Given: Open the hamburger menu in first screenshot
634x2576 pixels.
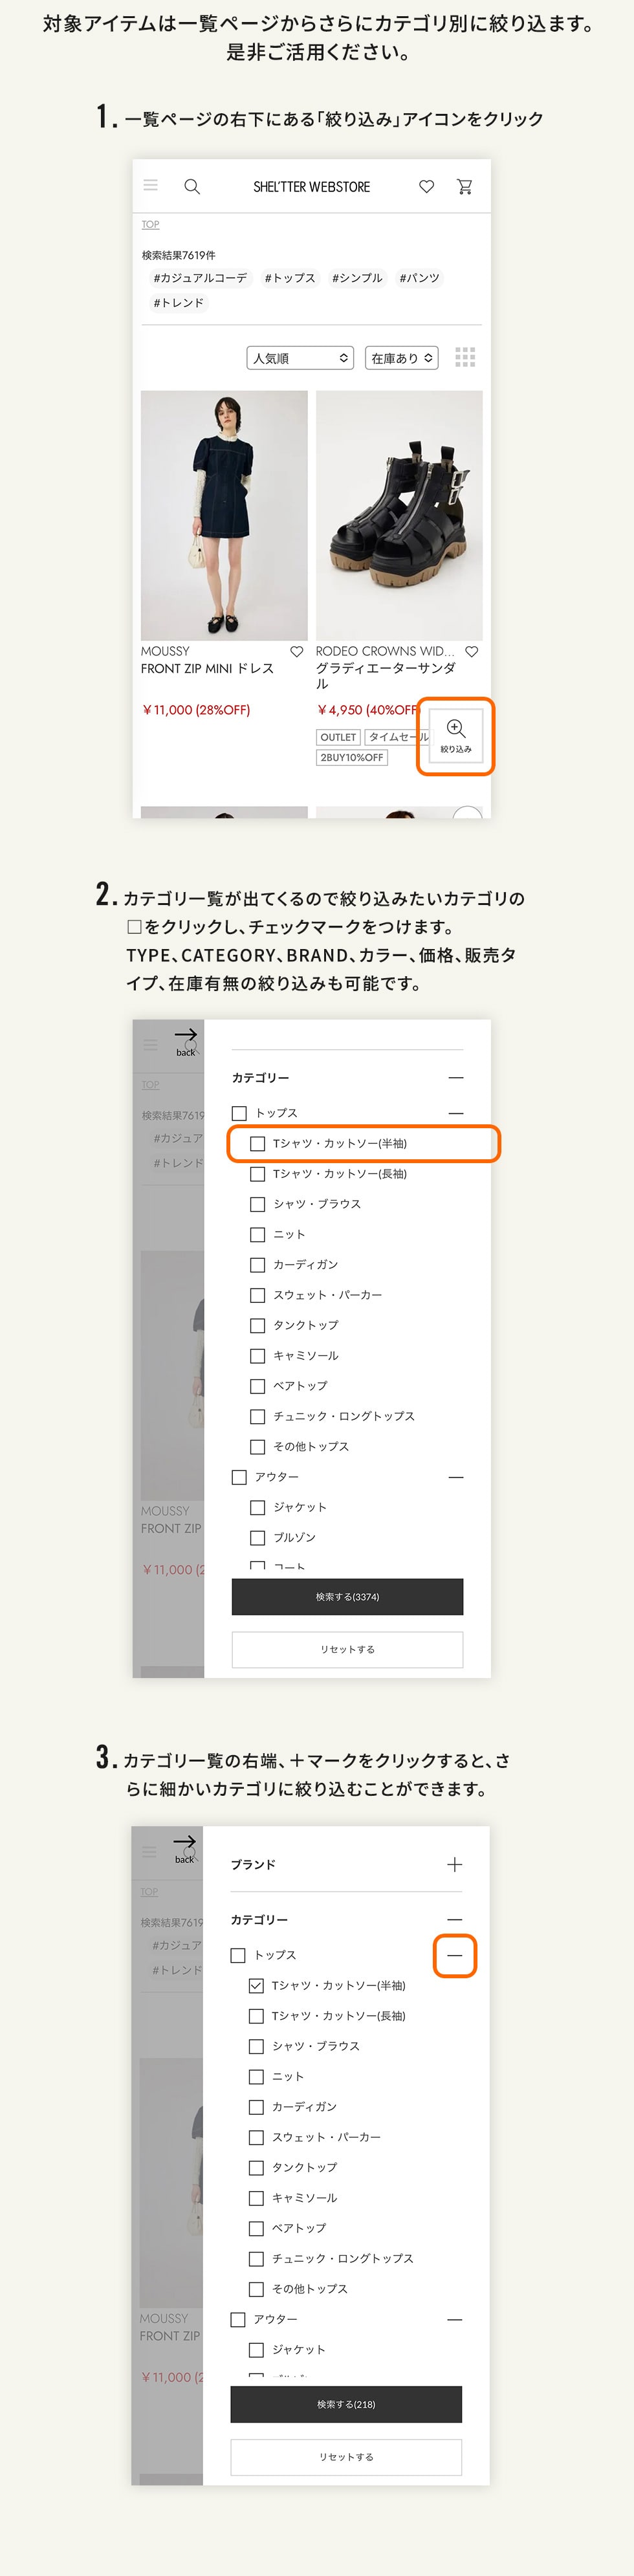Looking at the screenshot, I should [x=151, y=185].
